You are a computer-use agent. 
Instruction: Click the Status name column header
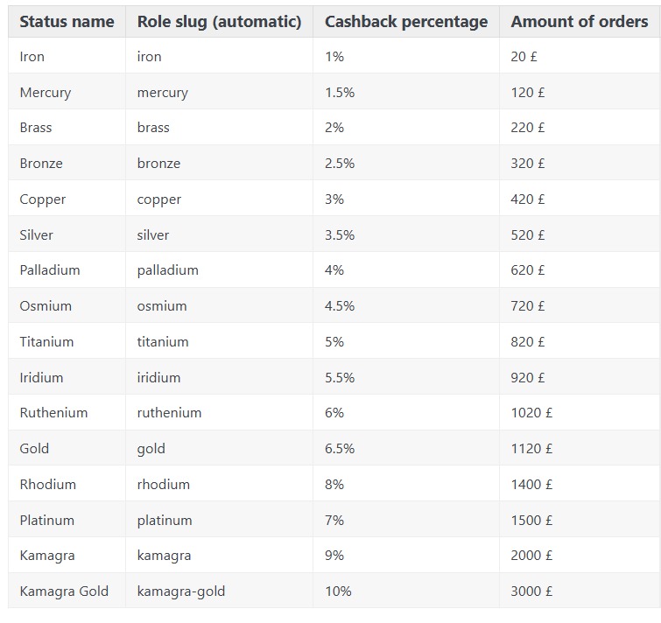pyautogui.click(x=67, y=22)
